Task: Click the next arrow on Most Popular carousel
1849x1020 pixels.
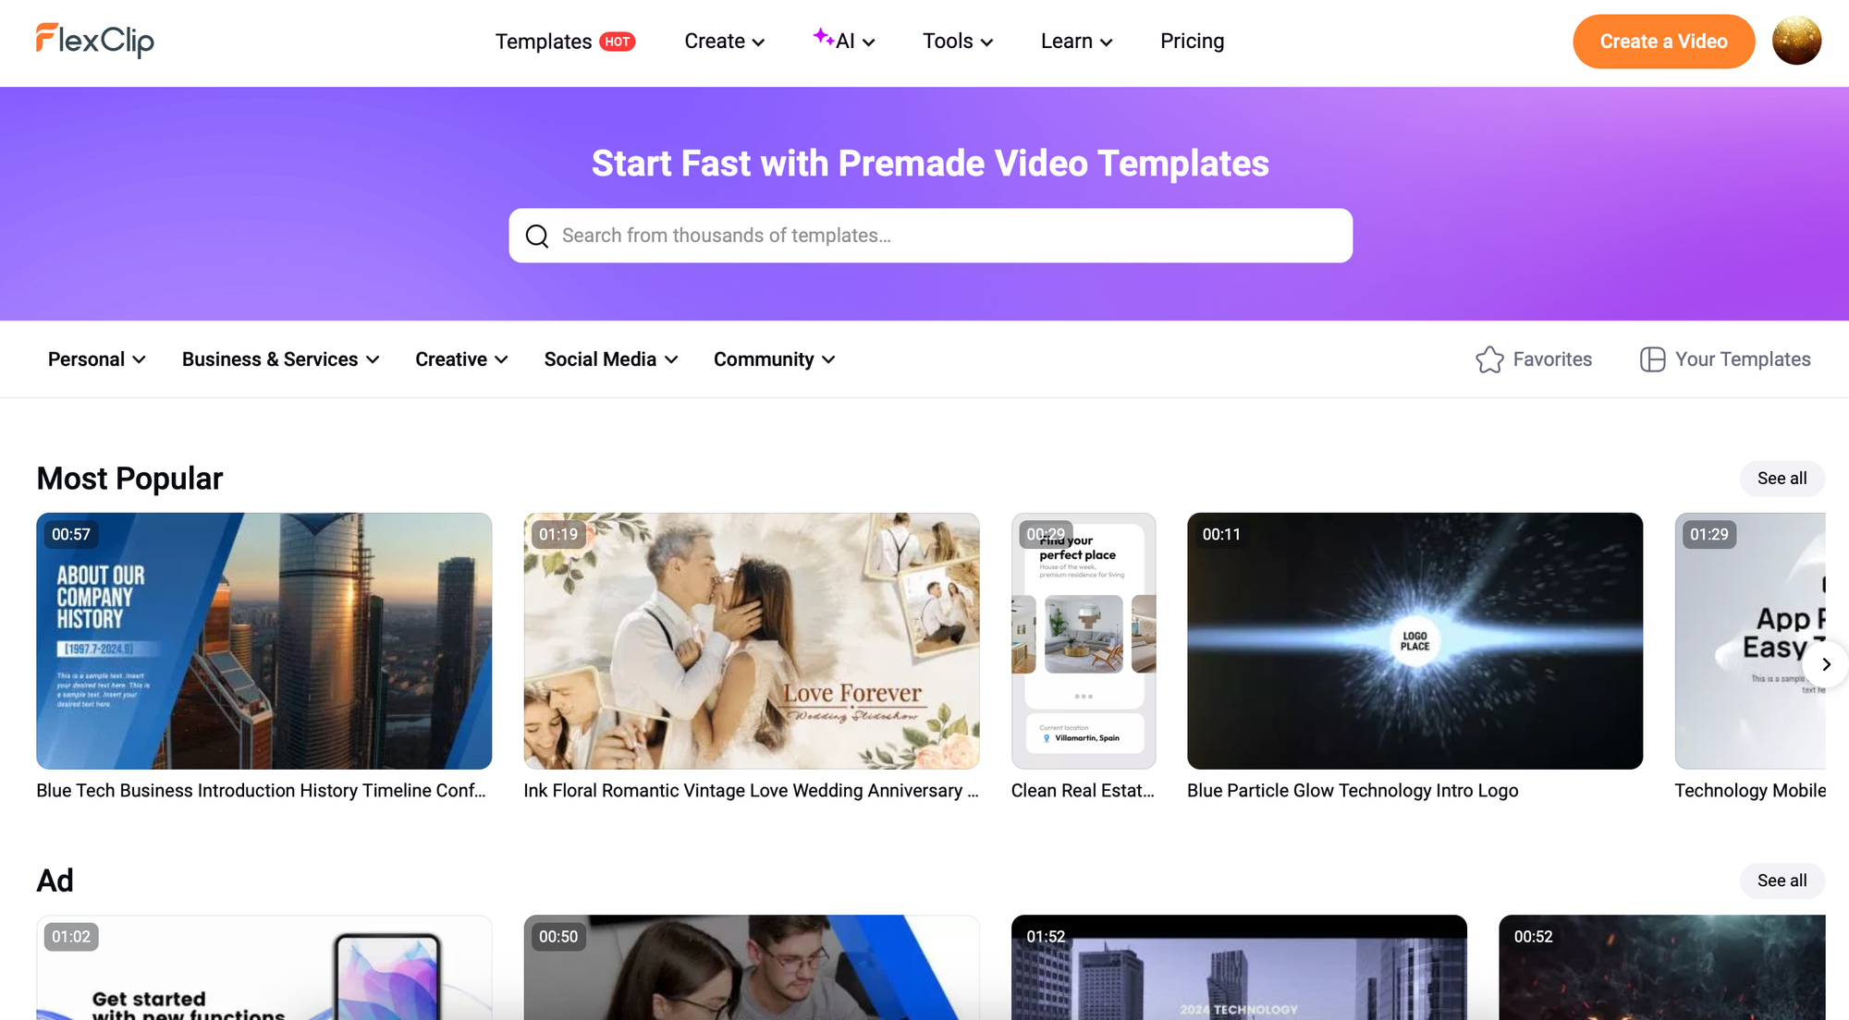Action: (1826, 664)
